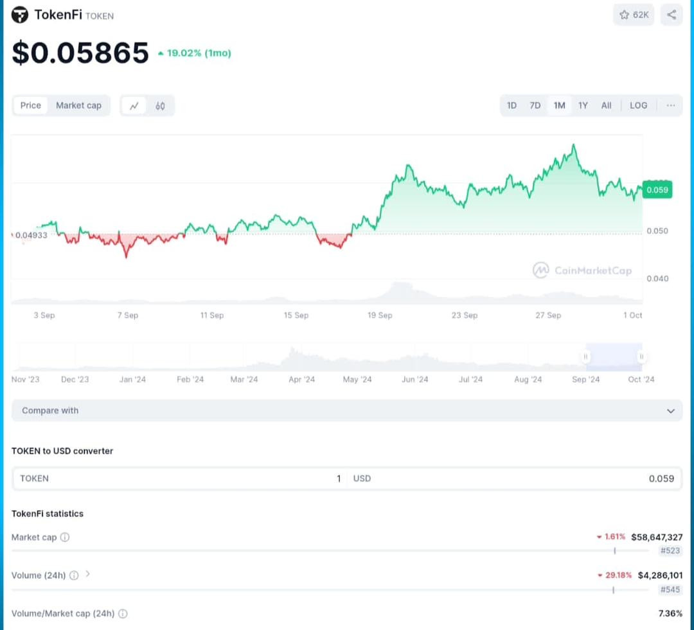Click the Market cap info icon
Viewport: 694px width, 630px height.
(65, 538)
